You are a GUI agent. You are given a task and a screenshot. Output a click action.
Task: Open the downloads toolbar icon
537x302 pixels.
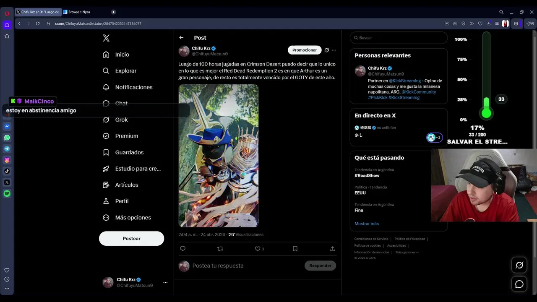[488, 23]
